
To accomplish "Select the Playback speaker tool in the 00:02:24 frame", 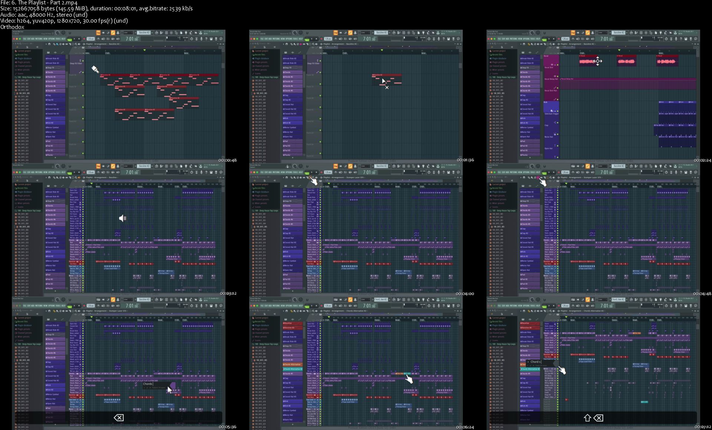I will pyautogui.click(x=554, y=44).
